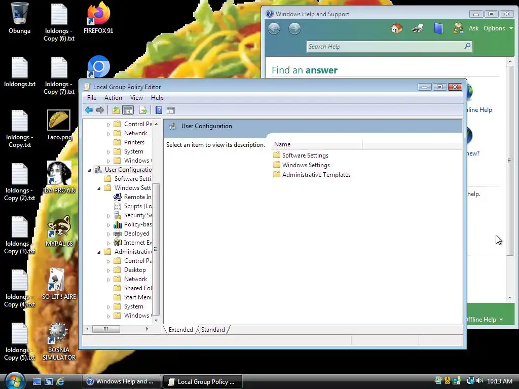
Task: Select the MYPAL 68 desktop shortcut
Action: (59, 231)
